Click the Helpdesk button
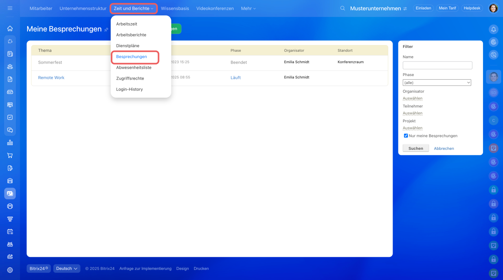Viewport: 503px width, 280px height. pyautogui.click(x=472, y=8)
